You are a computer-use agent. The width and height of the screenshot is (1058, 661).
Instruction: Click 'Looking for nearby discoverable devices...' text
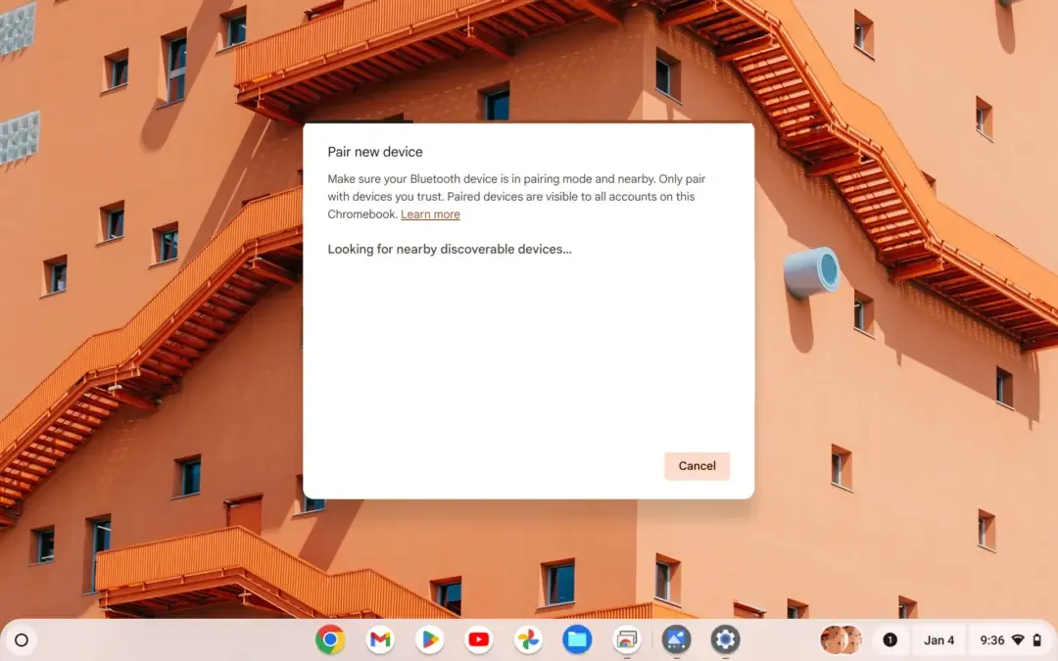coord(450,249)
